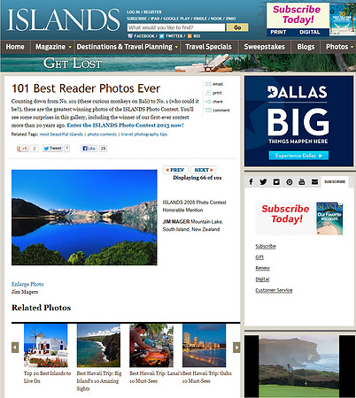Open Oahu 10 Must-Sees thumbnail
Image resolution: width=356 pixels, height=398 pixels.
tap(205, 345)
